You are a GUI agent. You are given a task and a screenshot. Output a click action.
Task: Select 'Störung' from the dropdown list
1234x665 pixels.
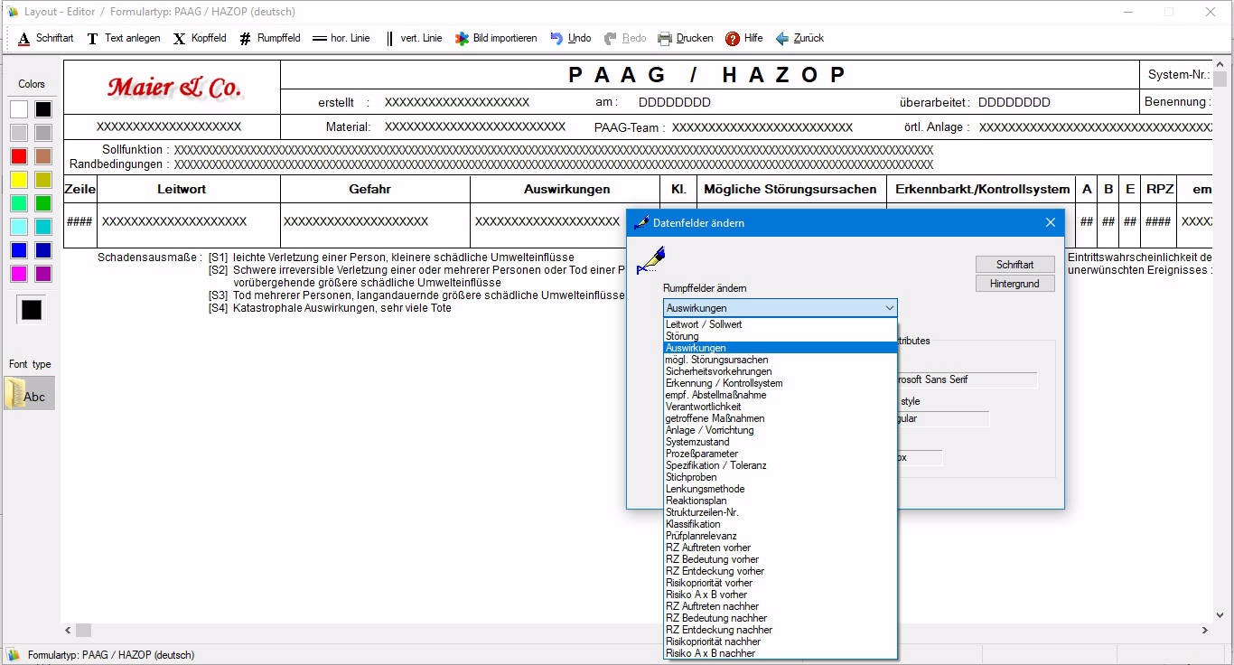[682, 336]
